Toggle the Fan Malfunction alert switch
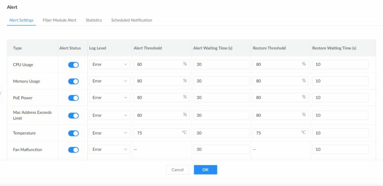Image resolution: width=383 pixels, height=186 pixels. [73, 150]
